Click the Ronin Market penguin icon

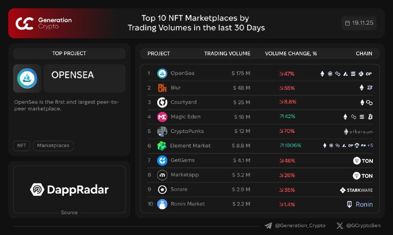162,204
